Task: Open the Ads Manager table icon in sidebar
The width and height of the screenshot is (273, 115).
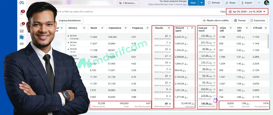Action: coord(22,31)
